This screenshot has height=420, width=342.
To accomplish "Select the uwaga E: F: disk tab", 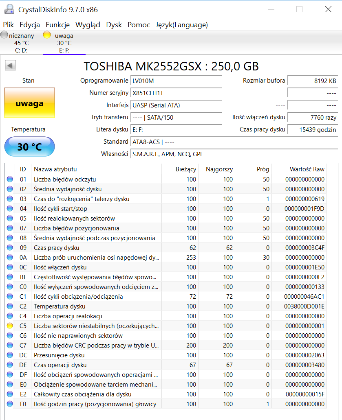I will [x=64, y=43].
